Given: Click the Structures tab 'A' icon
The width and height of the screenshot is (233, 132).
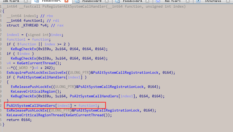Looking at the screenshot, I should [198, 1].
